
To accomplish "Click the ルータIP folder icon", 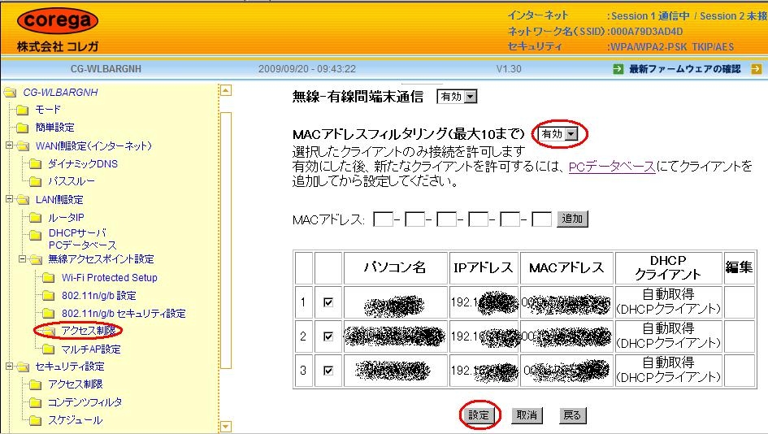I will point(35,218).
